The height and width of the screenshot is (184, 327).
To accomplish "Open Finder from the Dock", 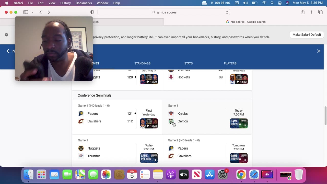I will [x=28, y=175].
